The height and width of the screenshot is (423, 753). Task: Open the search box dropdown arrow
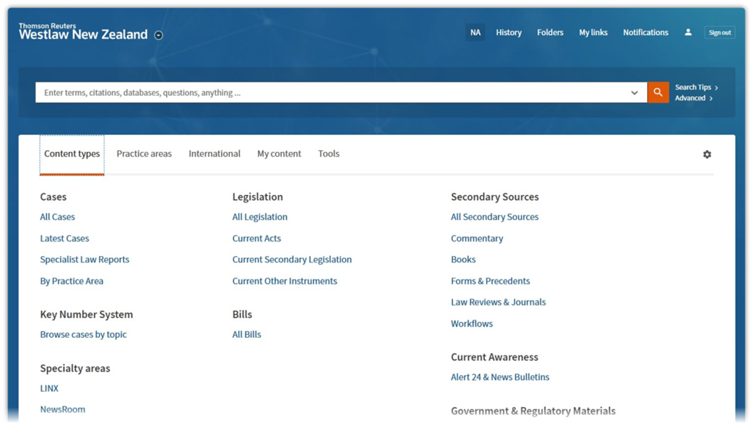[634, 93]
